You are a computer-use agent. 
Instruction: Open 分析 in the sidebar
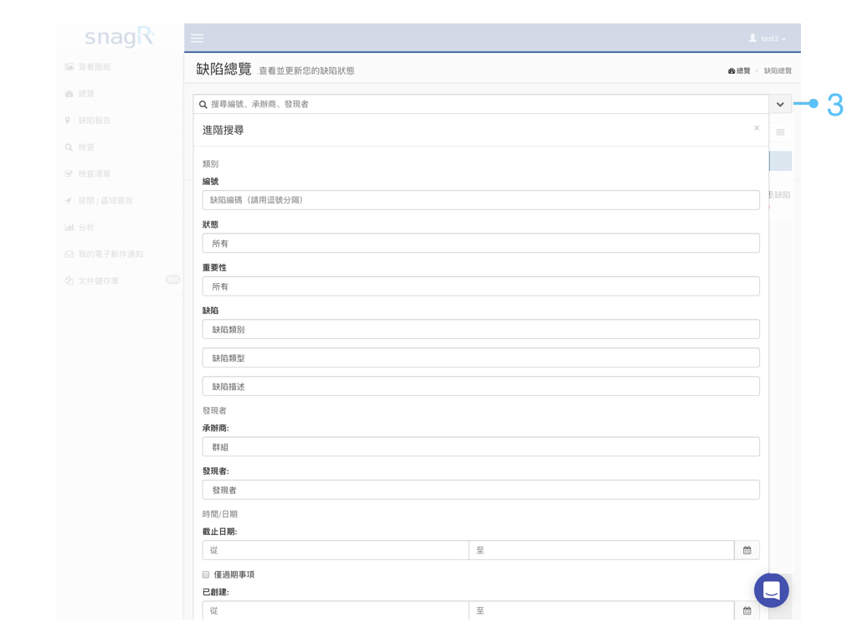120,228
